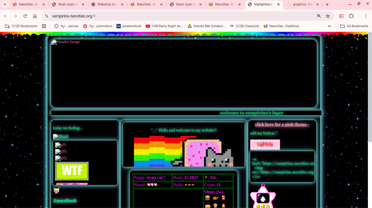
Task: Open the powerschool bookmark
Action: [129, 26]
